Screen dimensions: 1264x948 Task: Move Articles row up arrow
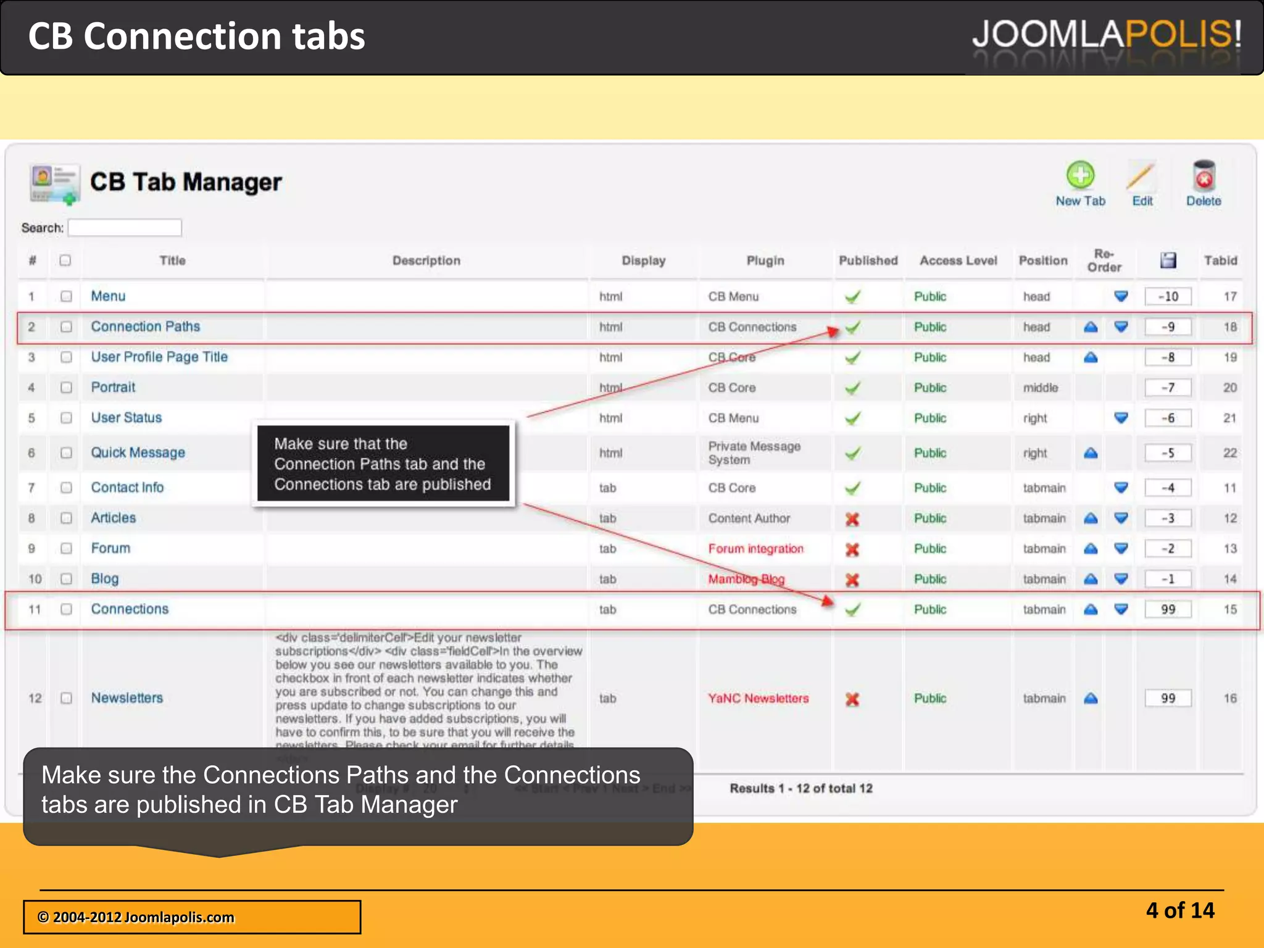pyautogui.click(x=1091, y=518)
